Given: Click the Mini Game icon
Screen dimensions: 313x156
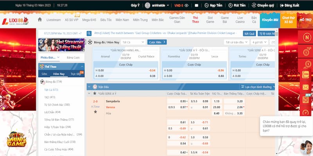Looking at the screenshot, I should pyautogui.click(x=16, y=139).
